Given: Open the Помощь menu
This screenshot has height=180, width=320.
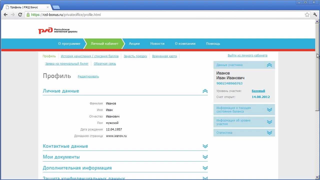Looking at the screenshot, I should [x=213, y=43].
